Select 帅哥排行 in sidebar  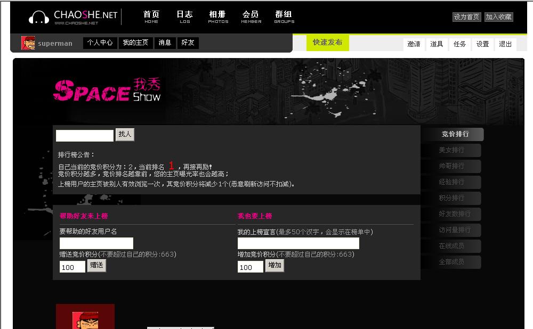pyautogui.click(x=451, y=166)
